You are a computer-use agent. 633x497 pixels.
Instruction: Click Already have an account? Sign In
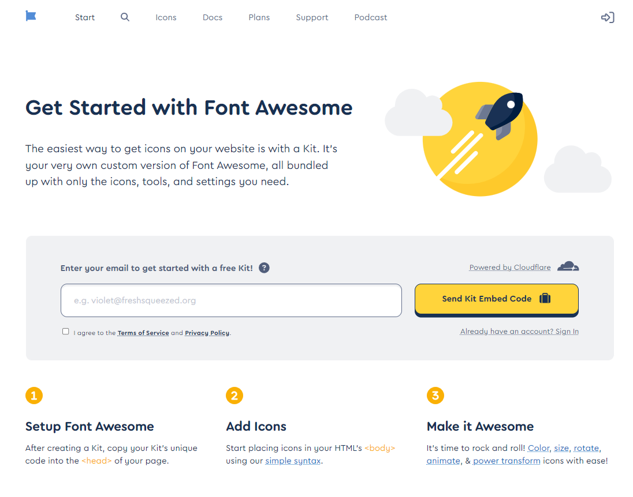pyautogui.click(x=519, y=332)
